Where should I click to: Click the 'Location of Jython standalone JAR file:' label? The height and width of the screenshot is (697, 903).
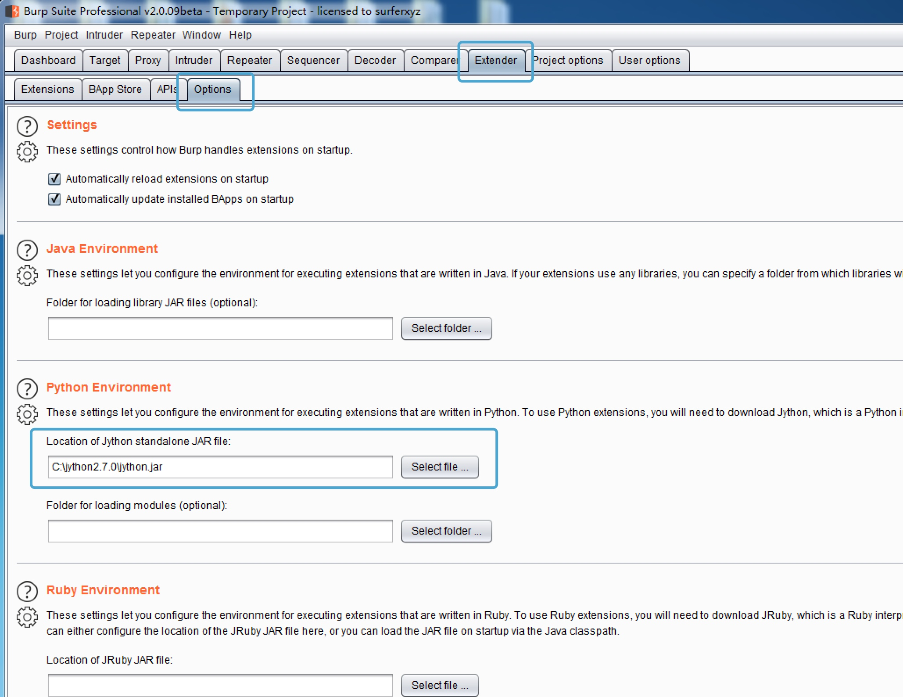click(x=139, y=442)
